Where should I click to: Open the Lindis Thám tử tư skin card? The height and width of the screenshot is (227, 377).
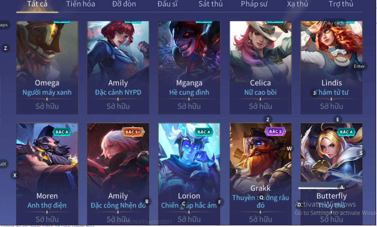point(332,67)
